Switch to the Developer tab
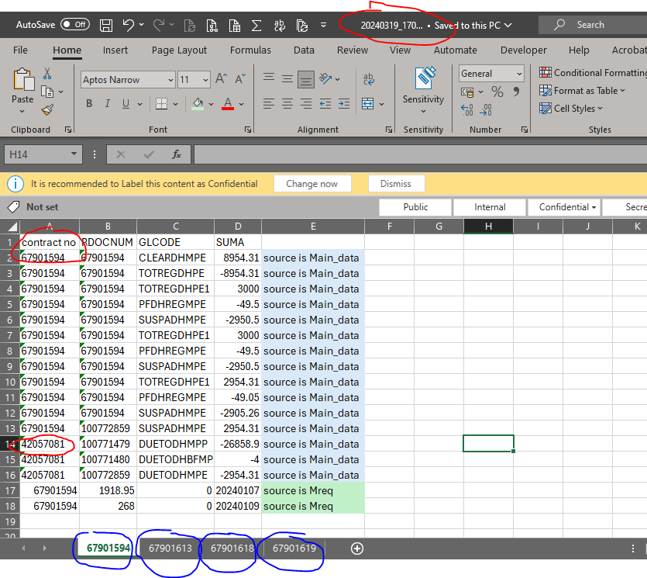647x578 pixels. [x=523, y=50]
